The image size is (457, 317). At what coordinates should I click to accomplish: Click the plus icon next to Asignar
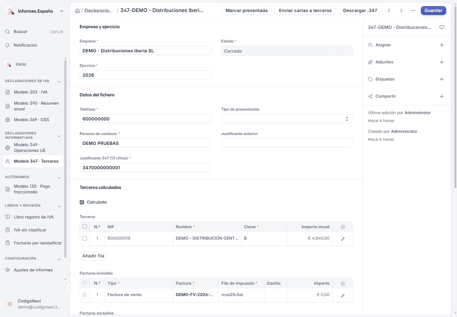(442, 45)
